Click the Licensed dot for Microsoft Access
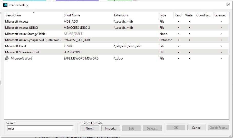 (x=221, y=22)
